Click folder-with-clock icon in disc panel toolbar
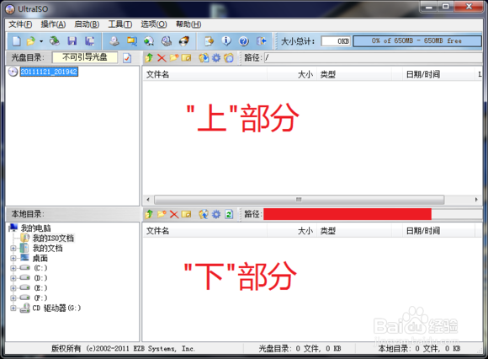This screenshot has width=488, height=359. click(229, 57)
